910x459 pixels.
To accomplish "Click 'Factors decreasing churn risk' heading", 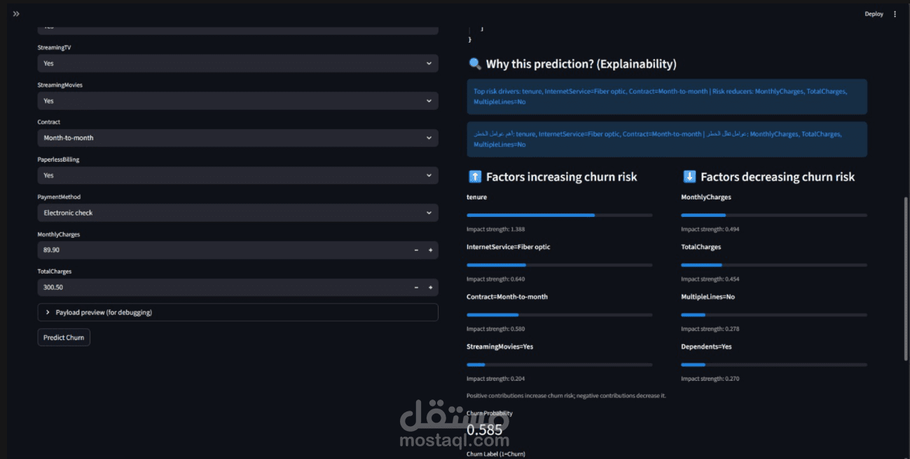I will click(778, 177).
